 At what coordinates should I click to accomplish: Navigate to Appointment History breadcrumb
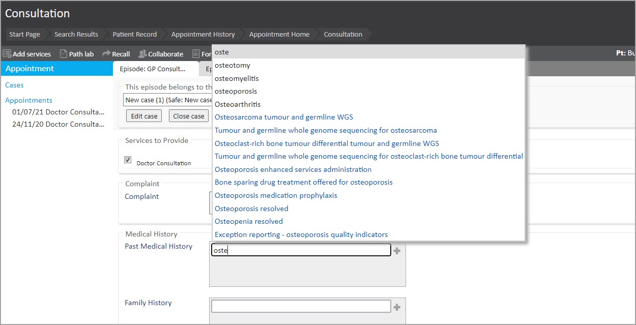pyautogui.click(x=203, y=35)
